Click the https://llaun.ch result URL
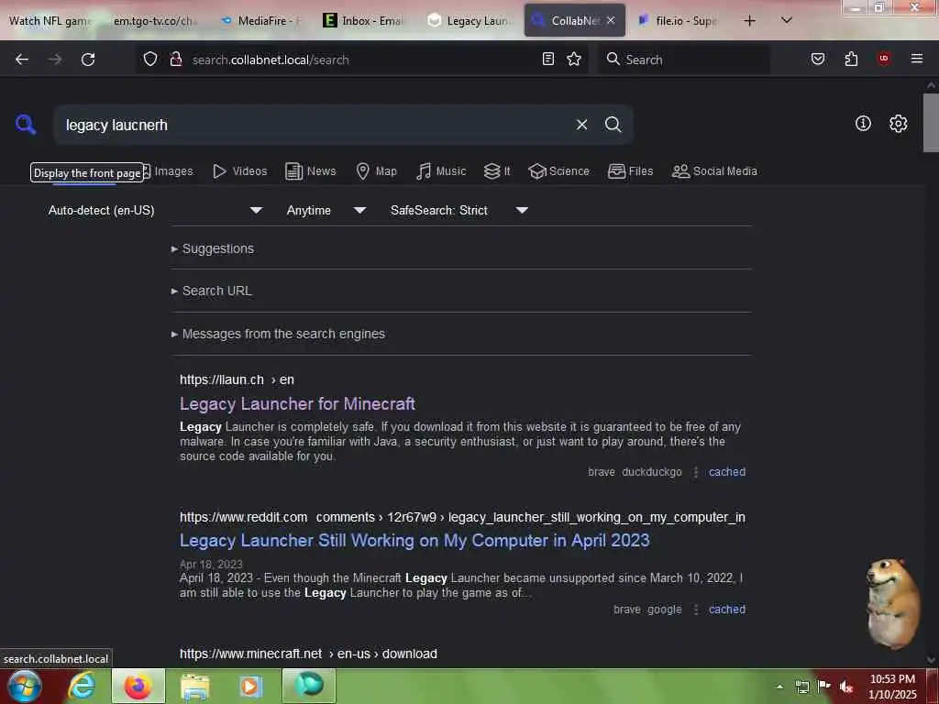This screenshot has width=939, height=704. [237, 379]
